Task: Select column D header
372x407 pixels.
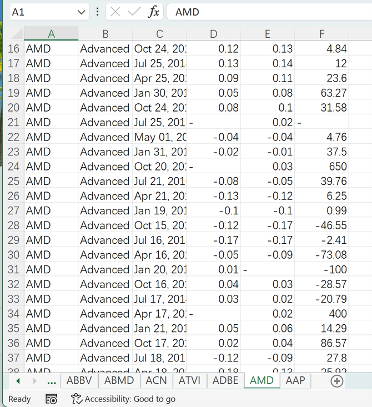Action: tap(213, 34)
